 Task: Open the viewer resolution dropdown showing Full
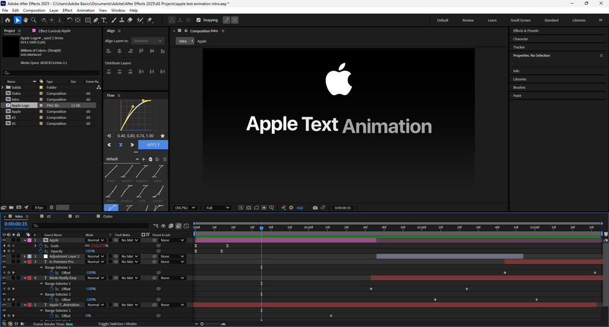click(x=217, y=207)
